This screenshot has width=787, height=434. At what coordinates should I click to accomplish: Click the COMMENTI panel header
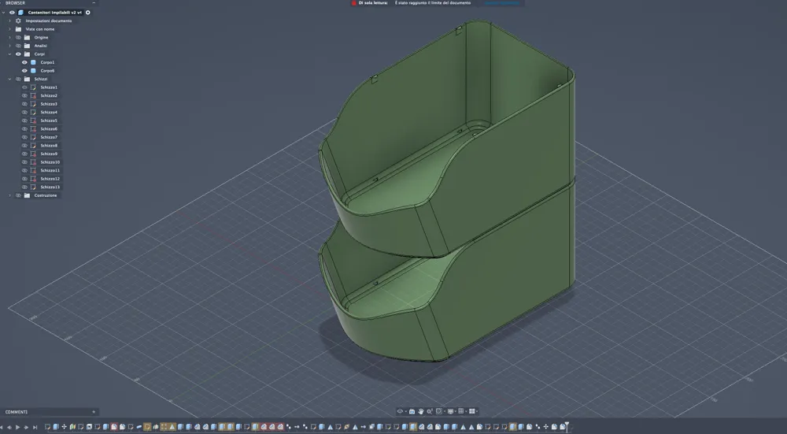click(x=17, y=412)
